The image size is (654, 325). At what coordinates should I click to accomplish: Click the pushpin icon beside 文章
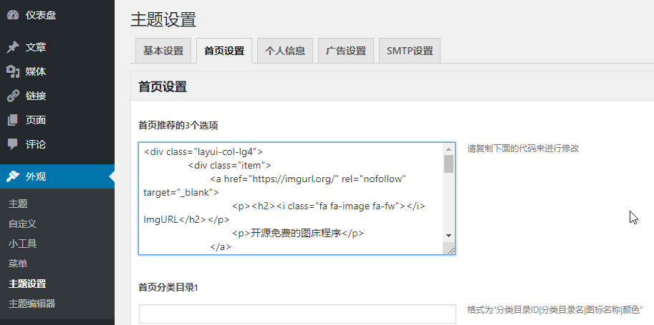[13, 47]
